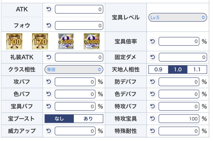Reset the 礼装ATK value
This screenshot has width=213, height=141.
click(x=49, y=57)
